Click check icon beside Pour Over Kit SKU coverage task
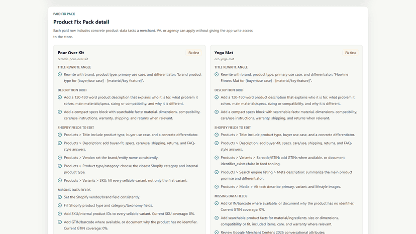This screenshot has width=416, height=234. pos(60,214)
